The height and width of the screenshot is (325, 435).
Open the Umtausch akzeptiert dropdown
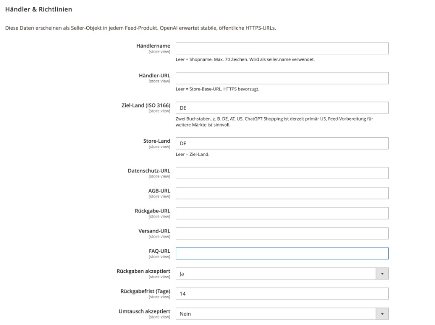(x=282, y=314)
